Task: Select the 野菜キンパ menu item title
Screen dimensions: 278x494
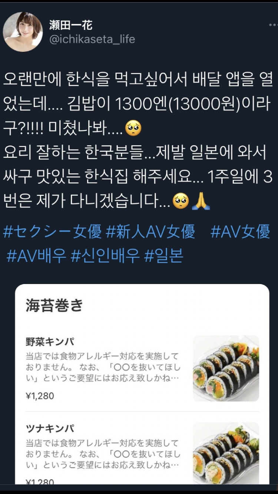Action: tap(50, 341)
